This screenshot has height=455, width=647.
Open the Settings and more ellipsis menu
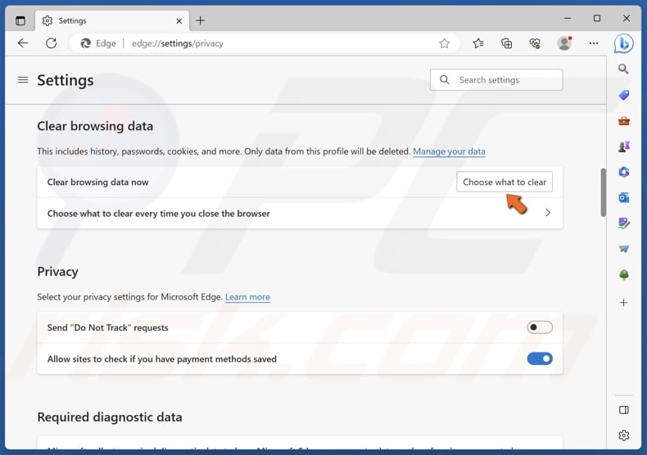(x=594, y=43)
